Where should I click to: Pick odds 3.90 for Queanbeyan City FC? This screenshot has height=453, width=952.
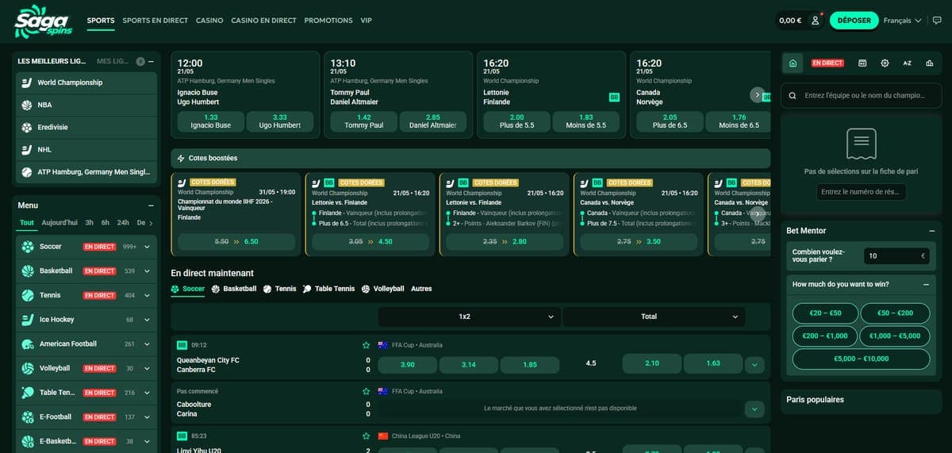408,364
